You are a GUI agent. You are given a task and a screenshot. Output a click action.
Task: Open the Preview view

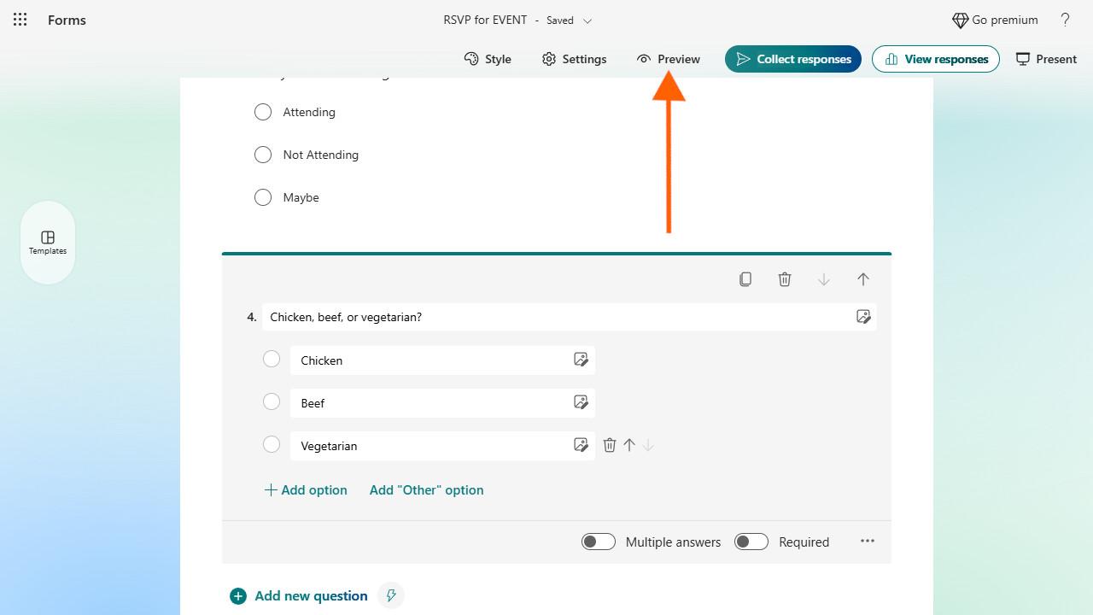[669, 59]
